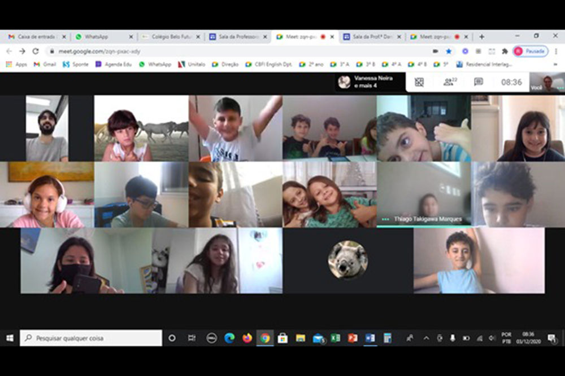Click the Vanessa Neira e mais 4 indicator
Screen dimensions: 565x376
tap(370, 82)
